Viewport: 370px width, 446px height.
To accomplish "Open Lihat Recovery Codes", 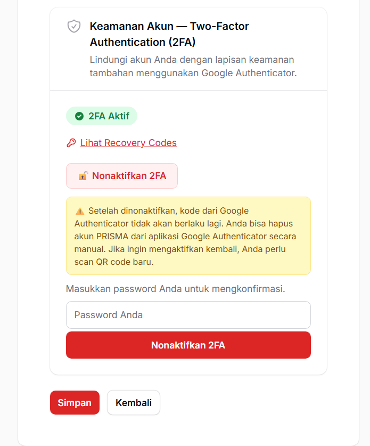I will point(128,143).
